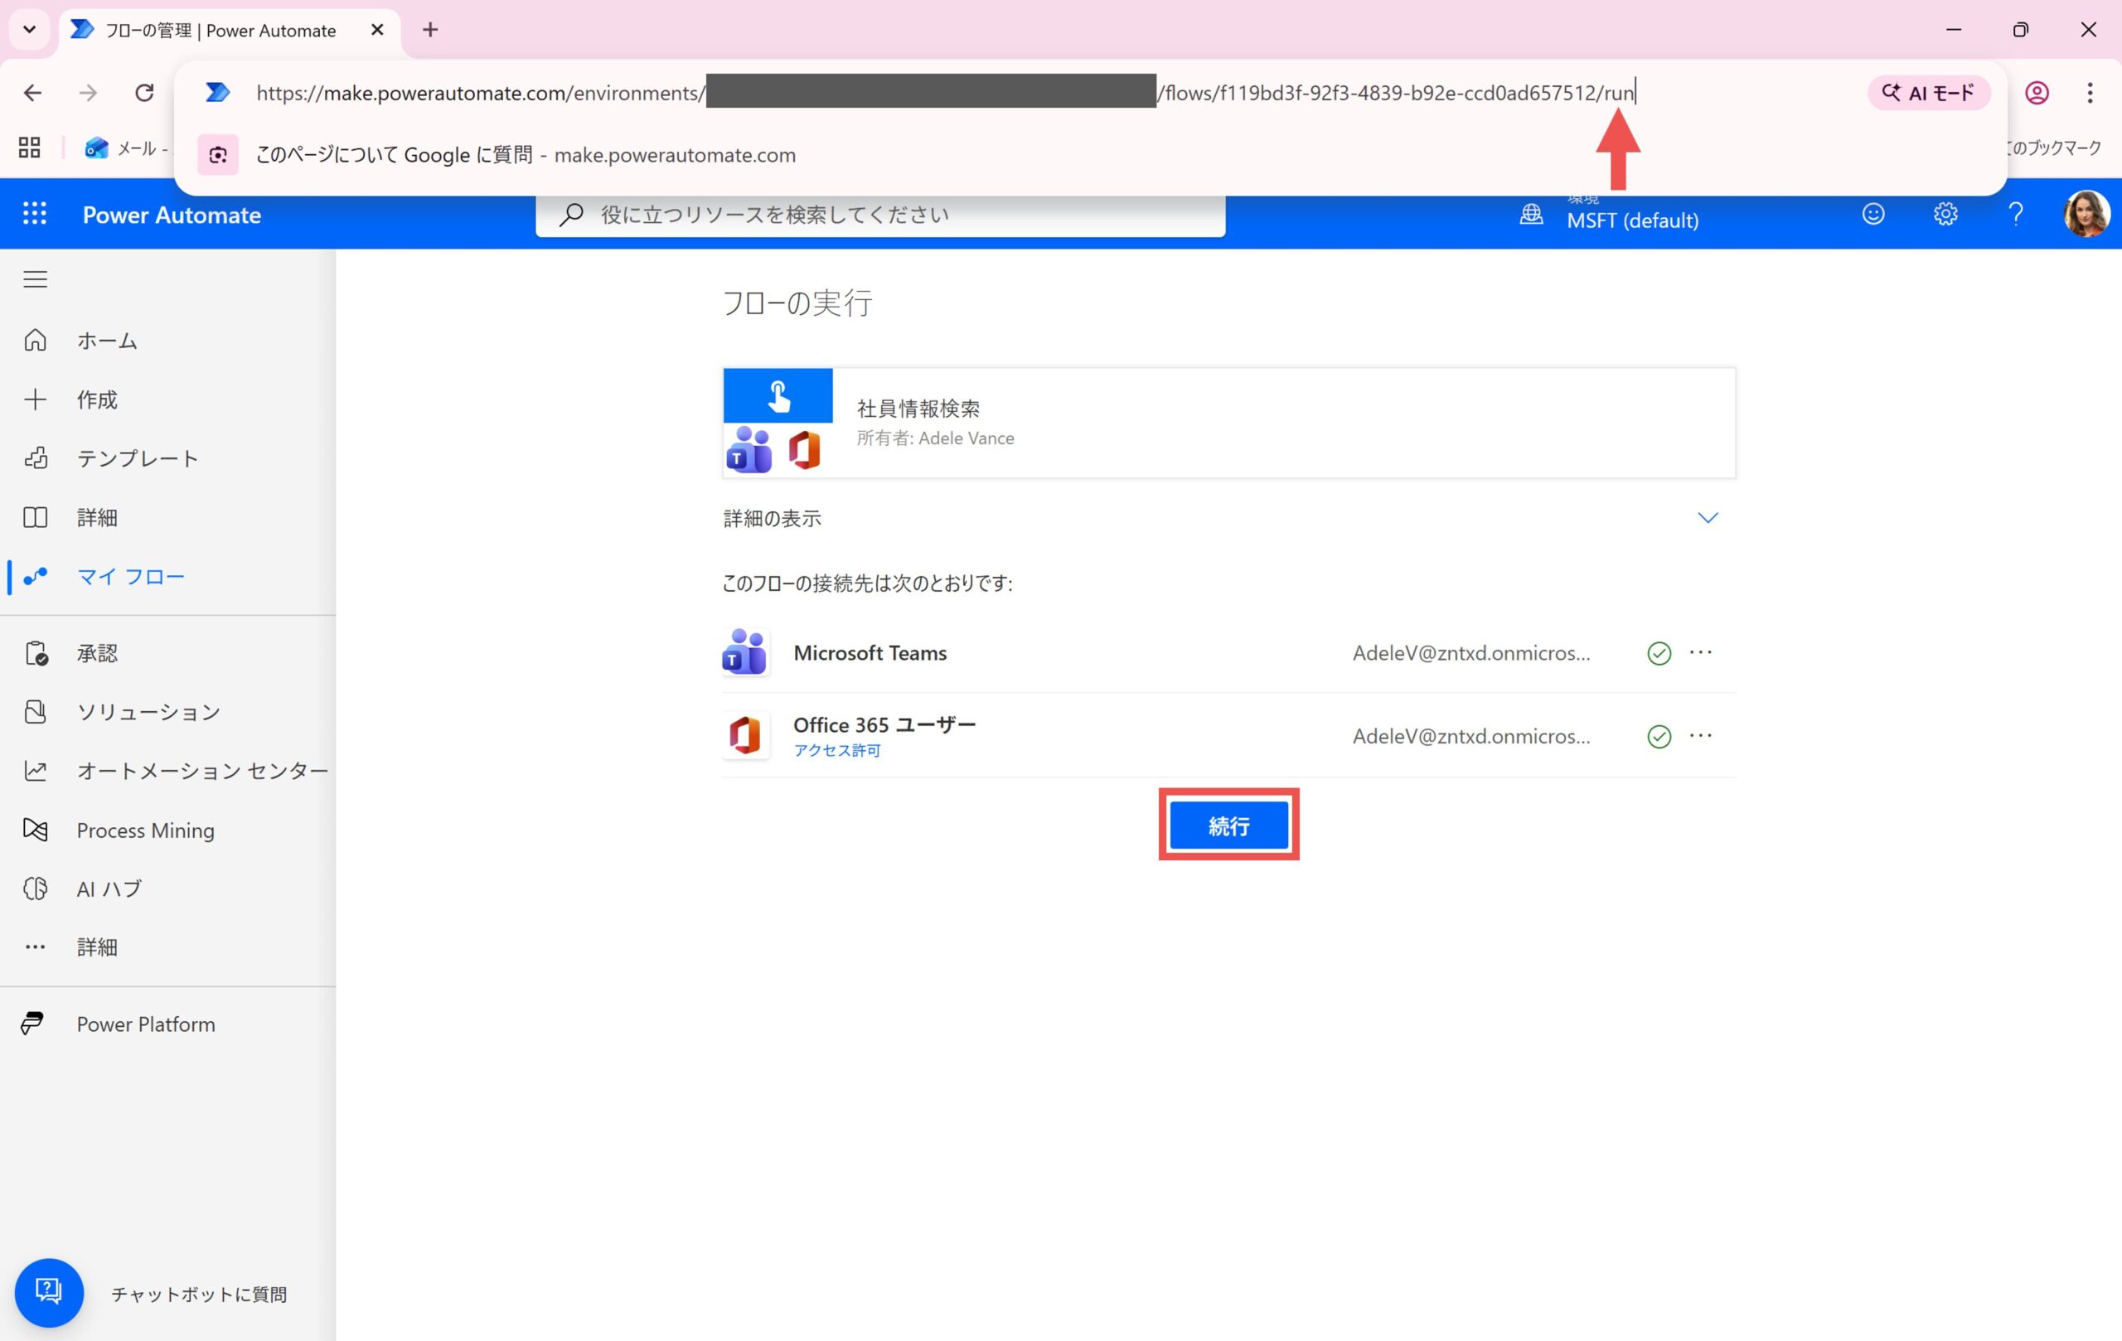Click the アクセス許可 link
Screen dimensions: 2122x1341
pos(836,751)
